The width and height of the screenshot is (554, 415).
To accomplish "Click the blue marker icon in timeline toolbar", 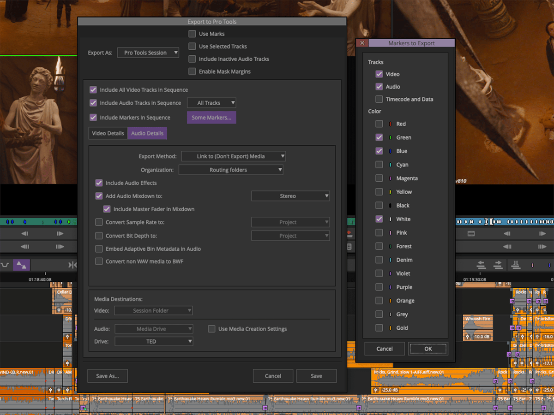I will pyautogui.click(x=549, y=265).
